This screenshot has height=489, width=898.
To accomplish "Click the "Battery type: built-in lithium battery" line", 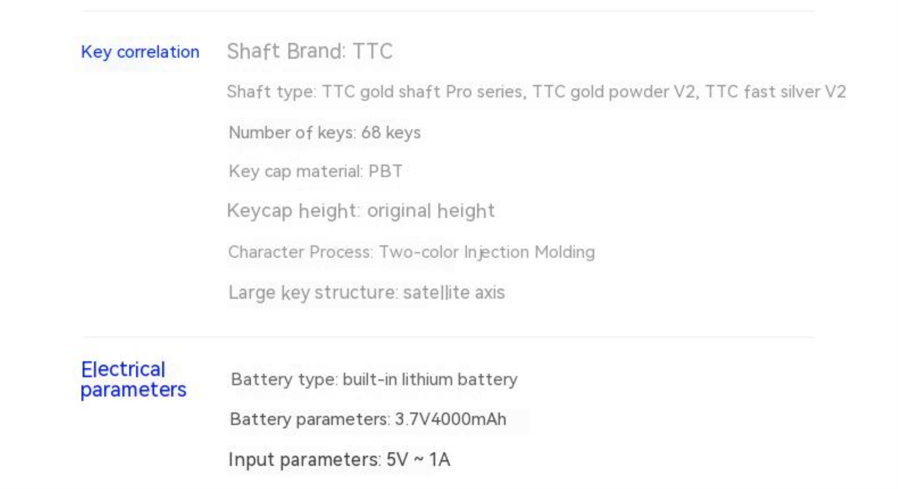I will coord(374,380).
